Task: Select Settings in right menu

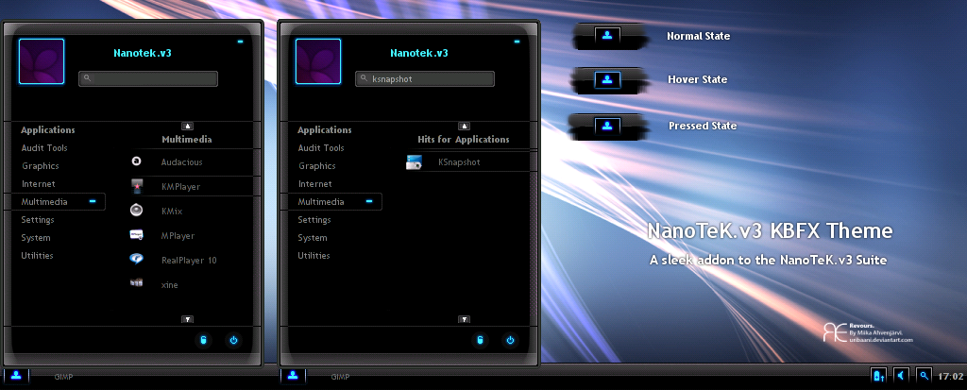Action: (314, 220)
